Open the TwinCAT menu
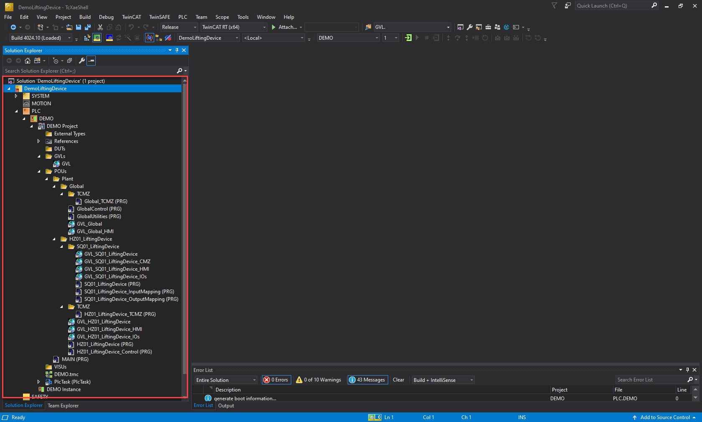This screenshot has height=422, width=702. (x=131, y=17)
